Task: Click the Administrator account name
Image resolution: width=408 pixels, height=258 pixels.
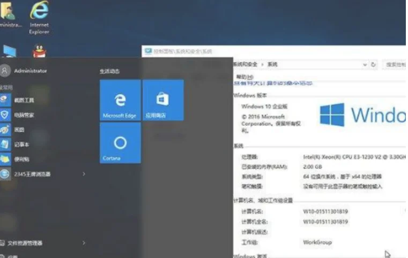Action: point(31,71)
